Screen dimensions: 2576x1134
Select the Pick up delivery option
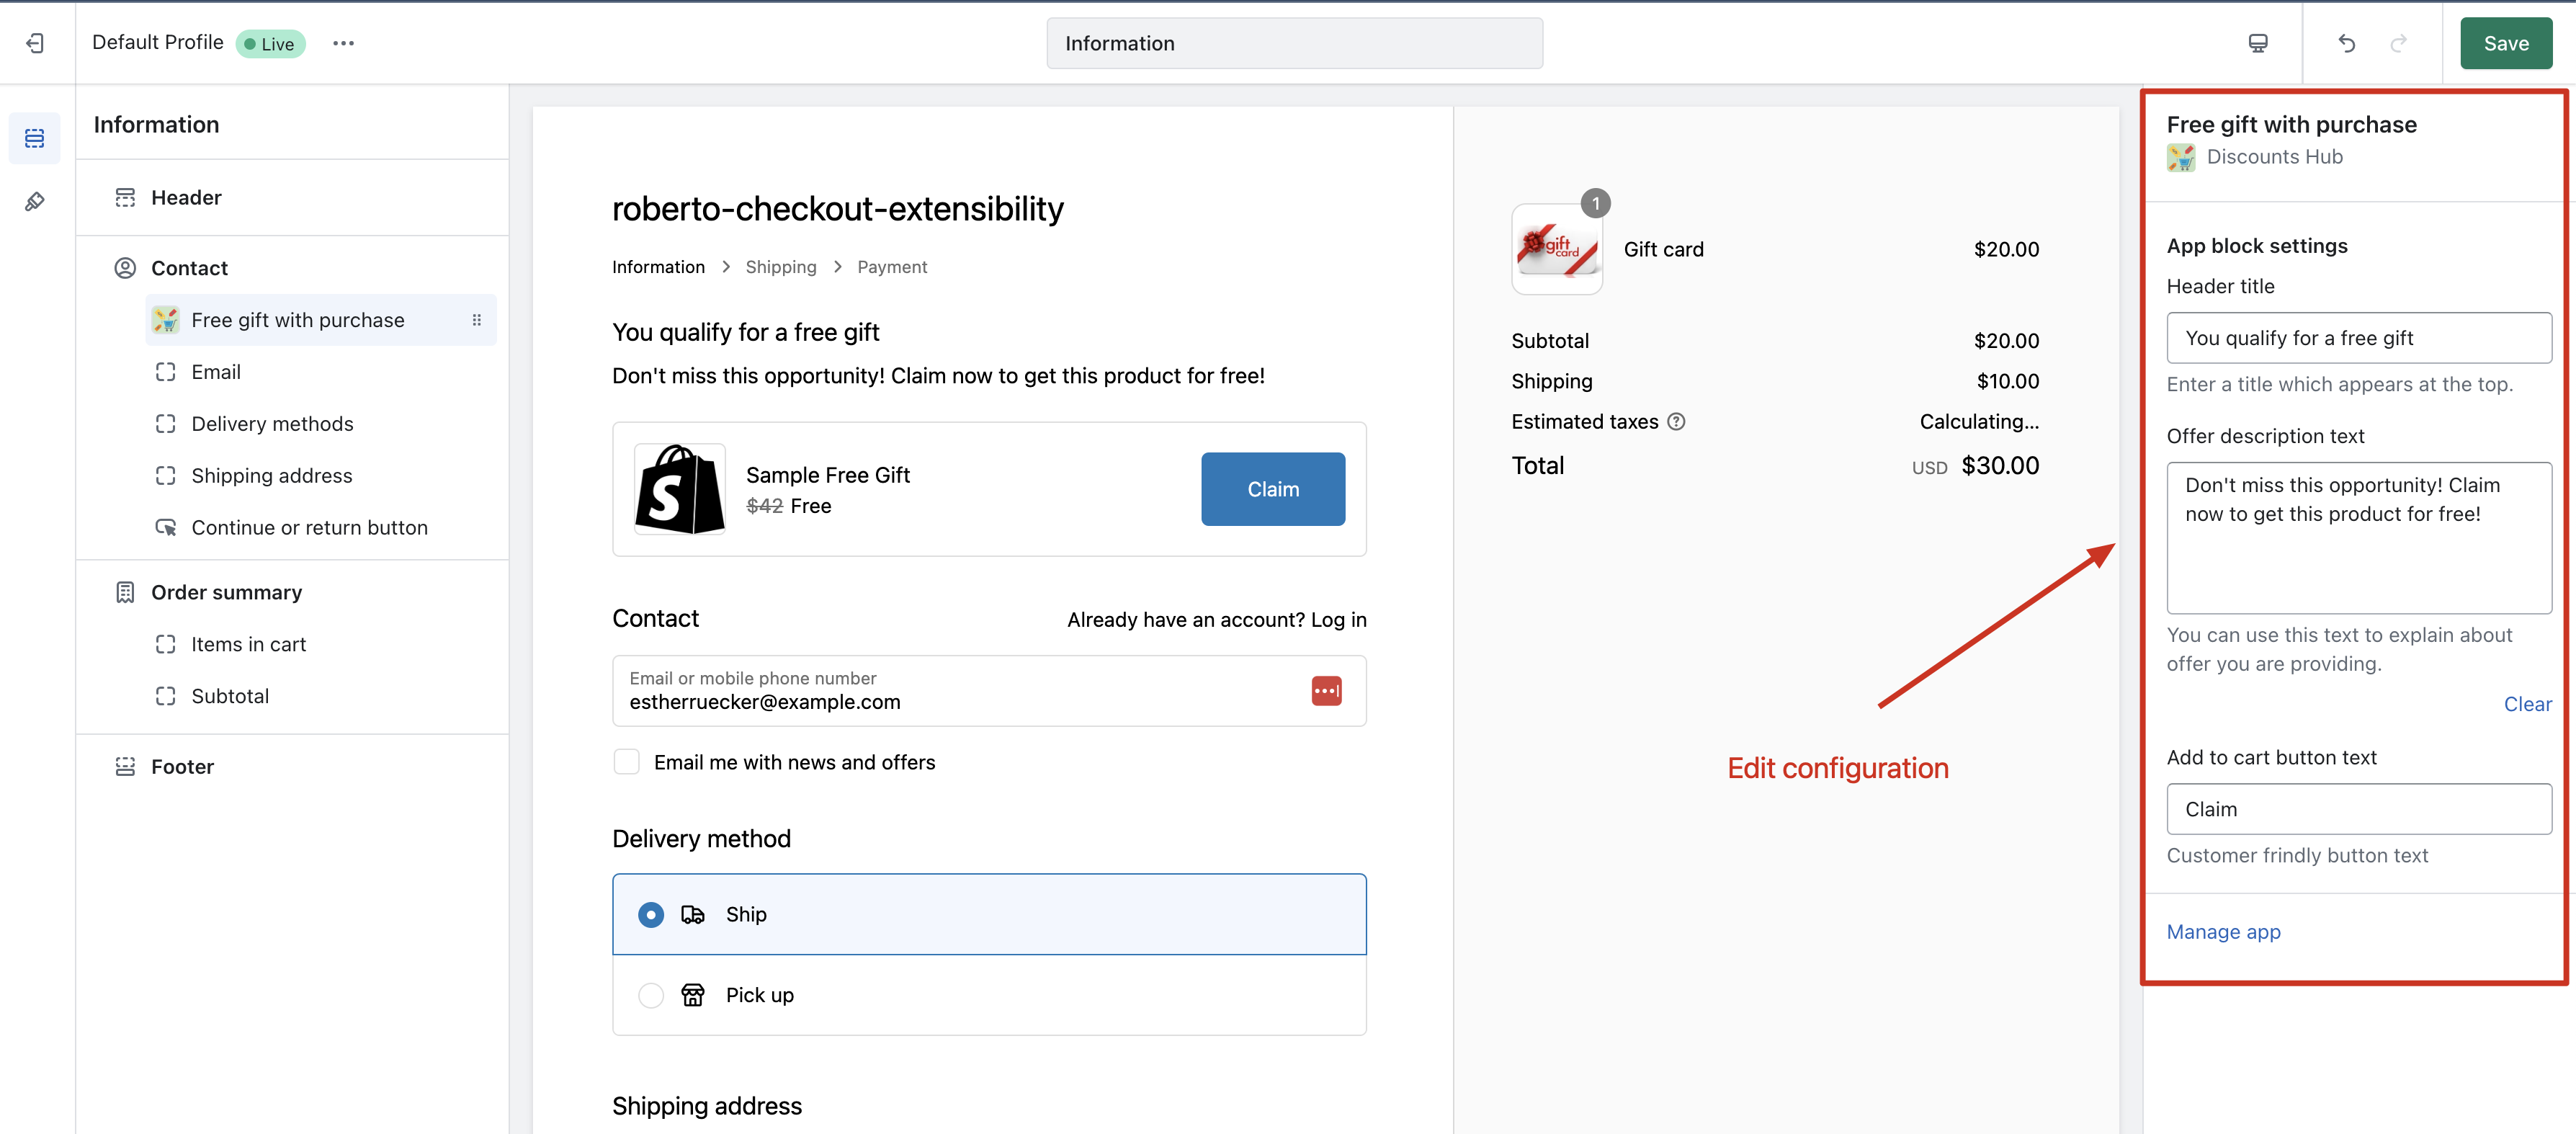tap(651, 995)
